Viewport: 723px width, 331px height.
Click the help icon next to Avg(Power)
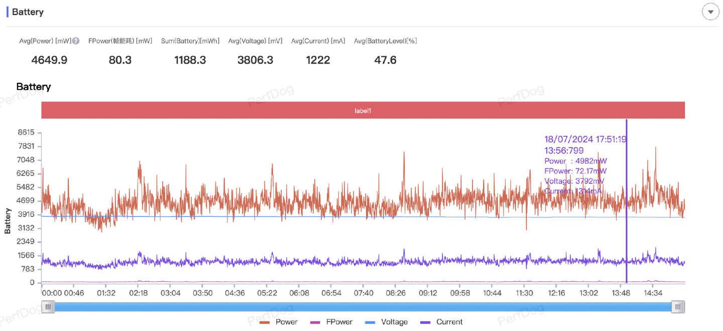[x=76, y=41]
